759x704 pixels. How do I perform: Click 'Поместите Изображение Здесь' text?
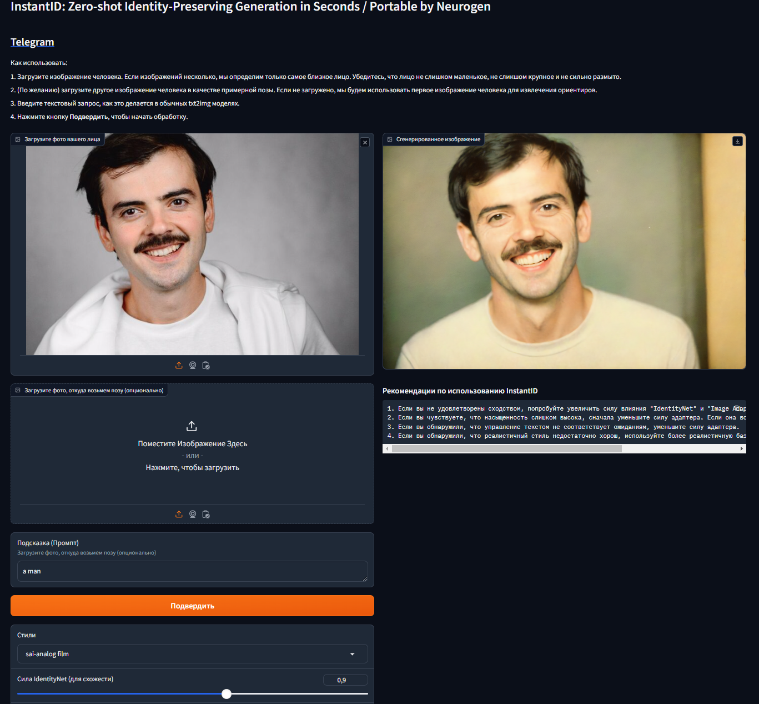click(x=193, y=444)
